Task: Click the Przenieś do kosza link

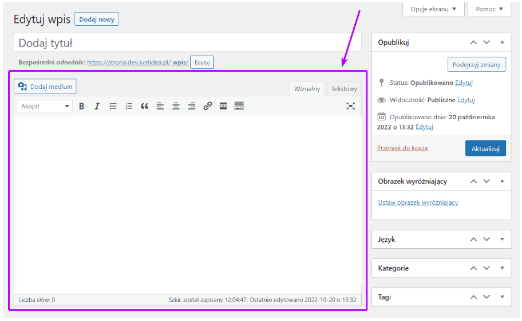Action: (x=402, y=148)
